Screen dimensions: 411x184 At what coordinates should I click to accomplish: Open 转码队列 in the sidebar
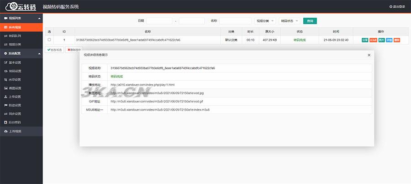(x=15, y=36)
